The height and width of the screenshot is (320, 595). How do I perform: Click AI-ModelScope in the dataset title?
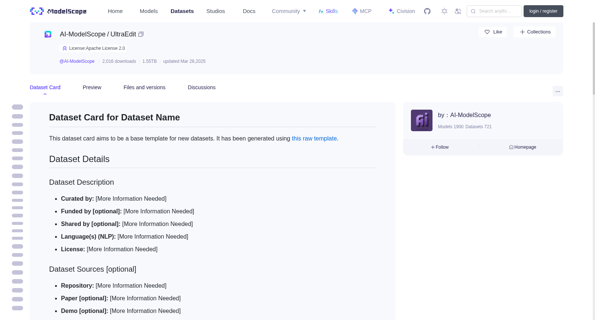[x=83, y=34]
